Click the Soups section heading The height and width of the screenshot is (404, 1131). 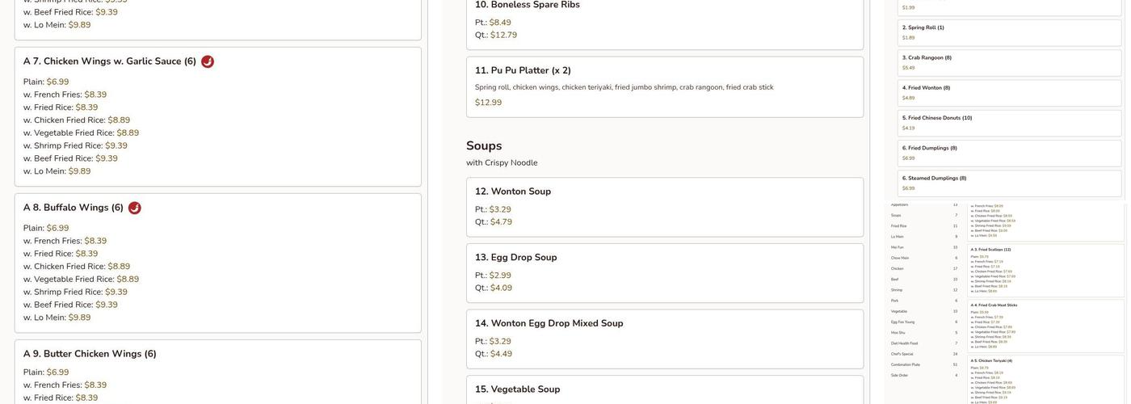coord(484,145)
